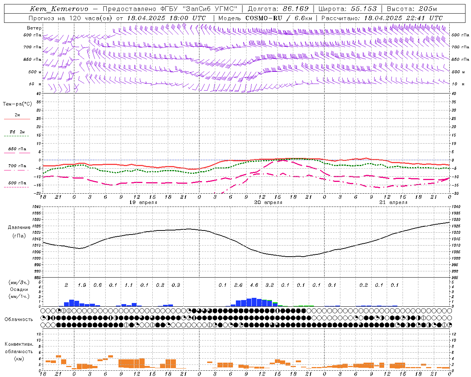Click the grid resolution 6.6км
The height and width of the screenshot is (377, 471).
[303, 18]
